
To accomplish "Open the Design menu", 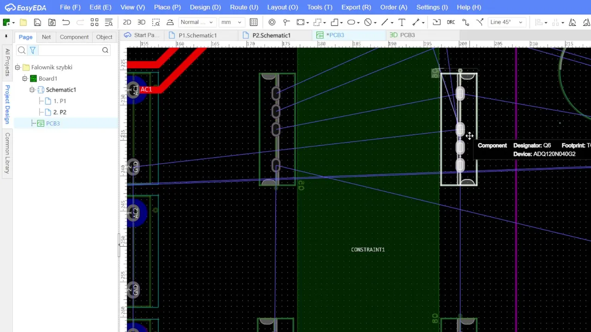I will pos(205,7).
